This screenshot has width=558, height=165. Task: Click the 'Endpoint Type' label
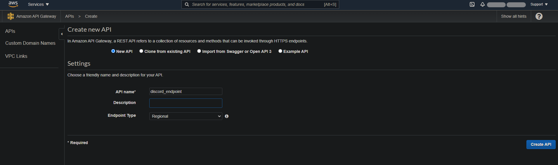click(122, 115)
